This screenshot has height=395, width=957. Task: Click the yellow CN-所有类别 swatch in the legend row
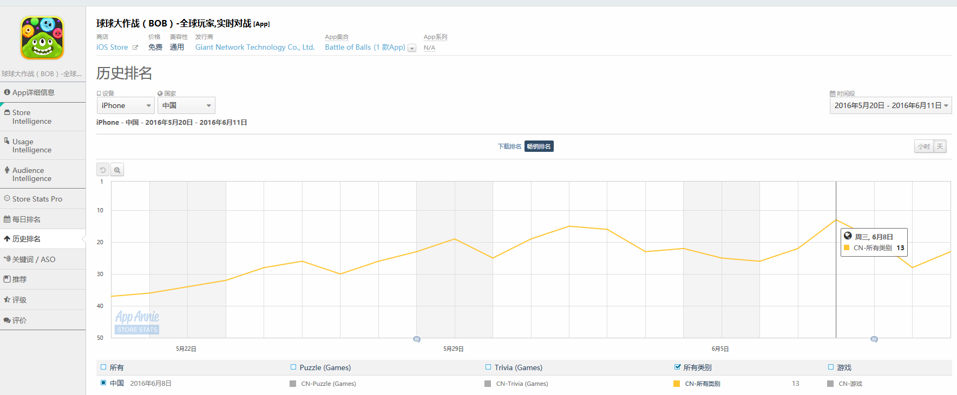click(x=676, y=384)
